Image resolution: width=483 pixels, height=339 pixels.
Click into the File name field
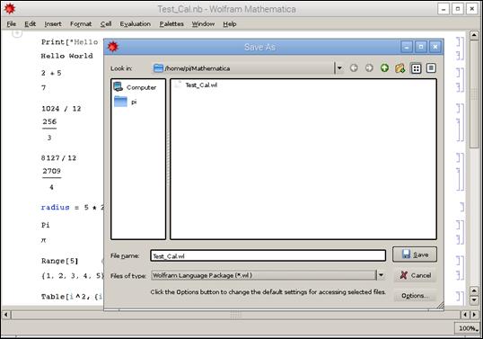click(268, 255)
